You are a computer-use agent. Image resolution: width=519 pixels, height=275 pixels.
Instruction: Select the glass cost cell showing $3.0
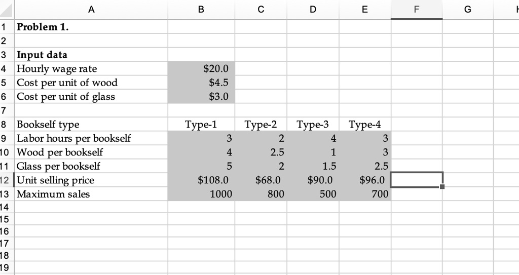tap(201, 96)
